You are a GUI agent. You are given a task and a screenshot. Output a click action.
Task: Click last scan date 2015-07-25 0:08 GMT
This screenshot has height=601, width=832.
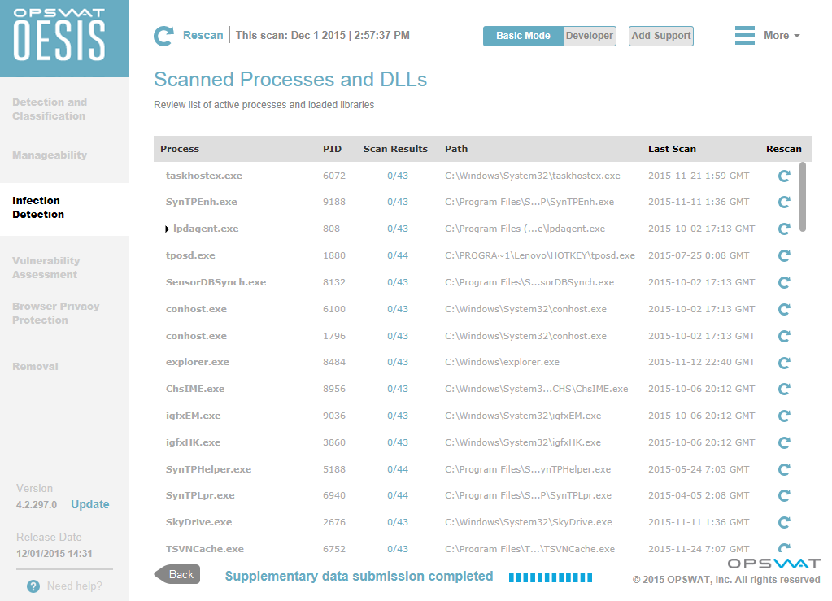coord(699,255)
